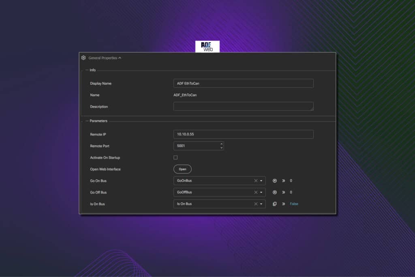Click the Open Web Interface label
Screen dimensions: 415x277
[105, 169]
